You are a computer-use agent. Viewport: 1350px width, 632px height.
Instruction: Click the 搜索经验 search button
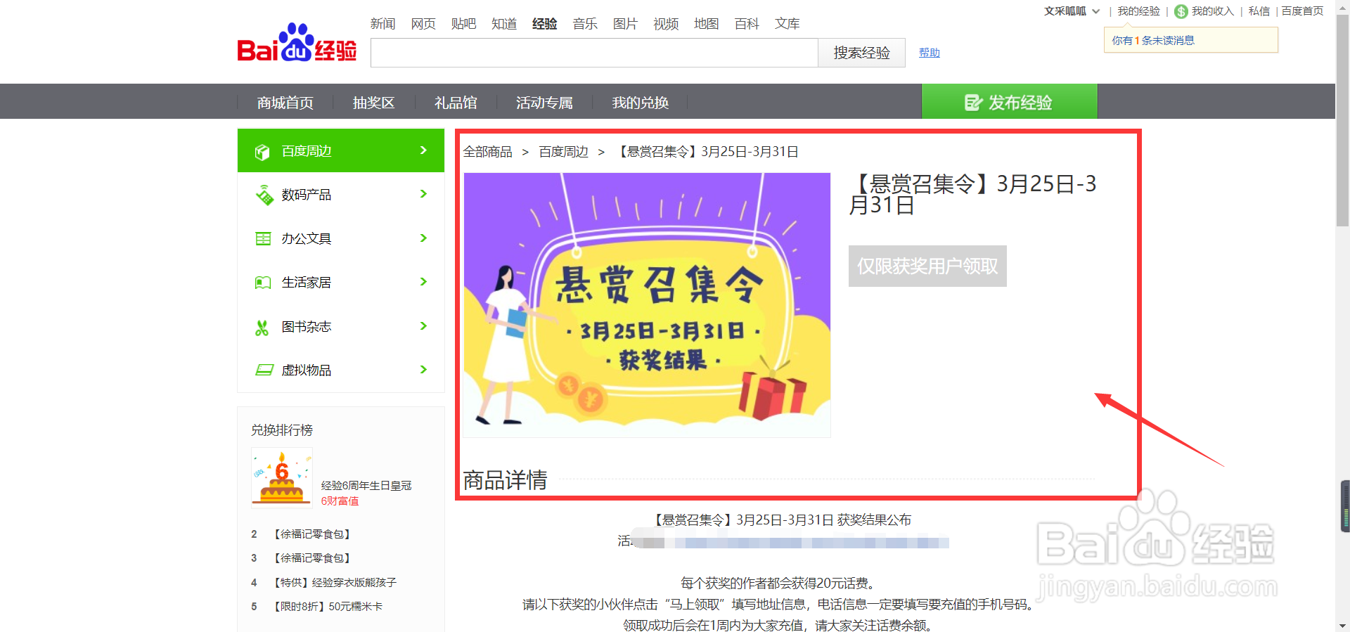click(862, 53)
